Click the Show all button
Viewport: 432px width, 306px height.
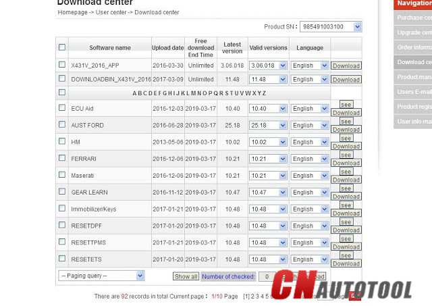point(186,276)
